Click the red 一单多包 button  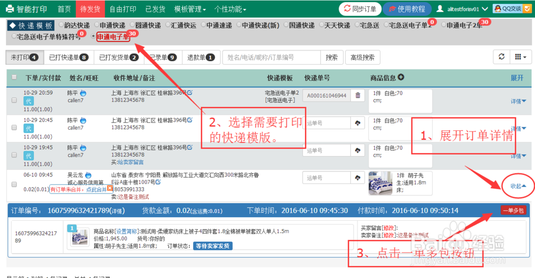coord(514,210)
